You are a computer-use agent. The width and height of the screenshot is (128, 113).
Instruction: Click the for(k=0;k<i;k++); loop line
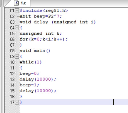pyautogui.click(x=44, y=39)
